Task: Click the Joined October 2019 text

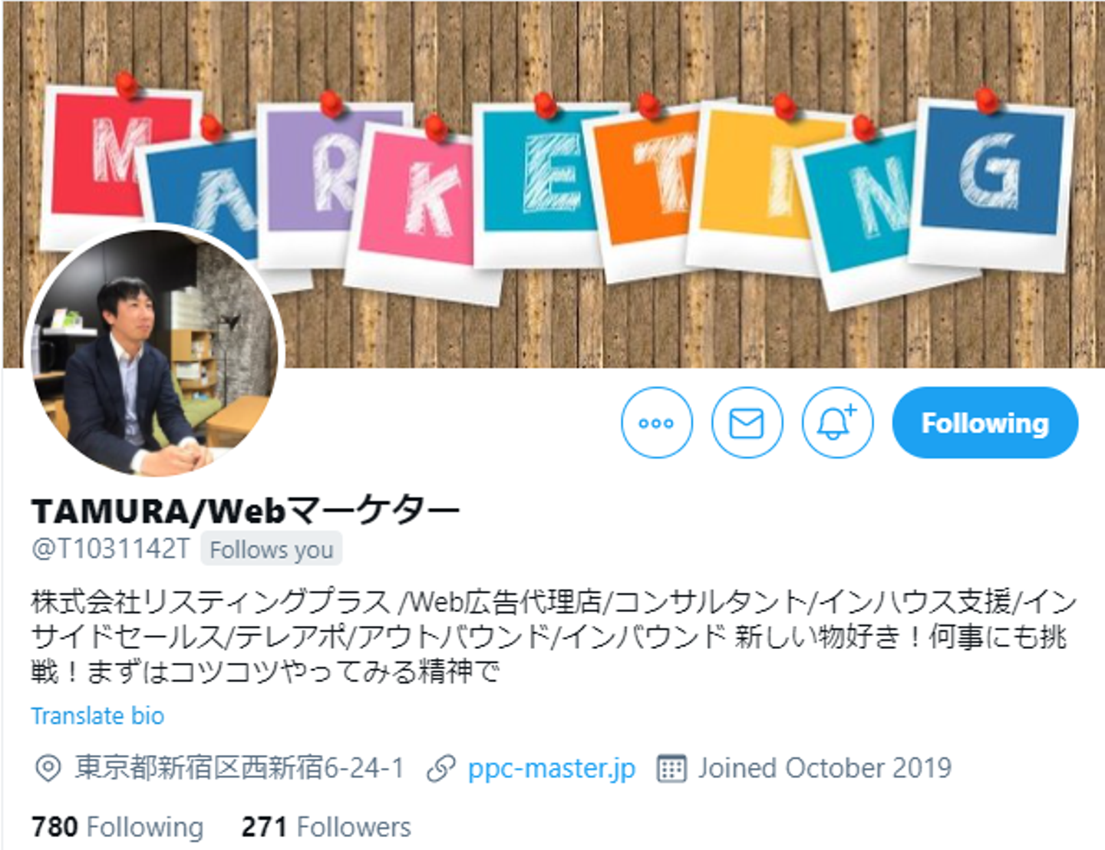Action: [824, 768]
